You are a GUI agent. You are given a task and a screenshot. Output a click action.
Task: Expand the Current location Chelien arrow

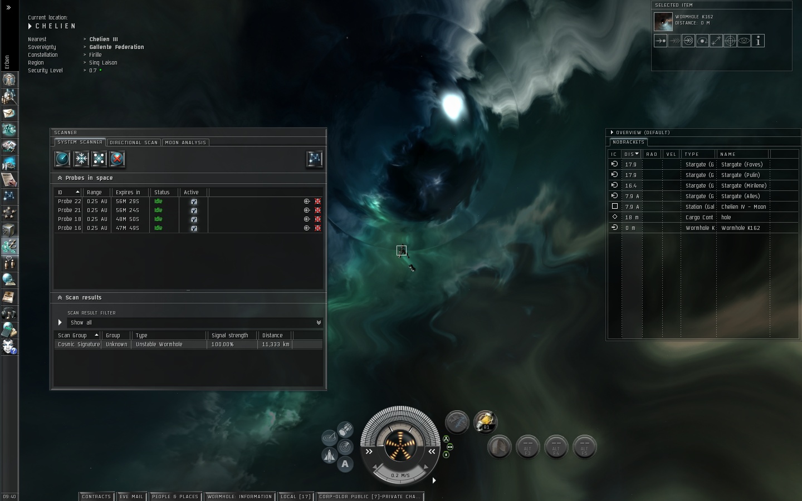point(30,26)
